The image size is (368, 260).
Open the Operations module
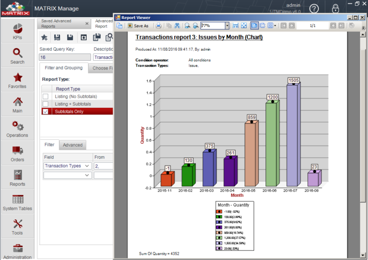click(x=17, y=129)
